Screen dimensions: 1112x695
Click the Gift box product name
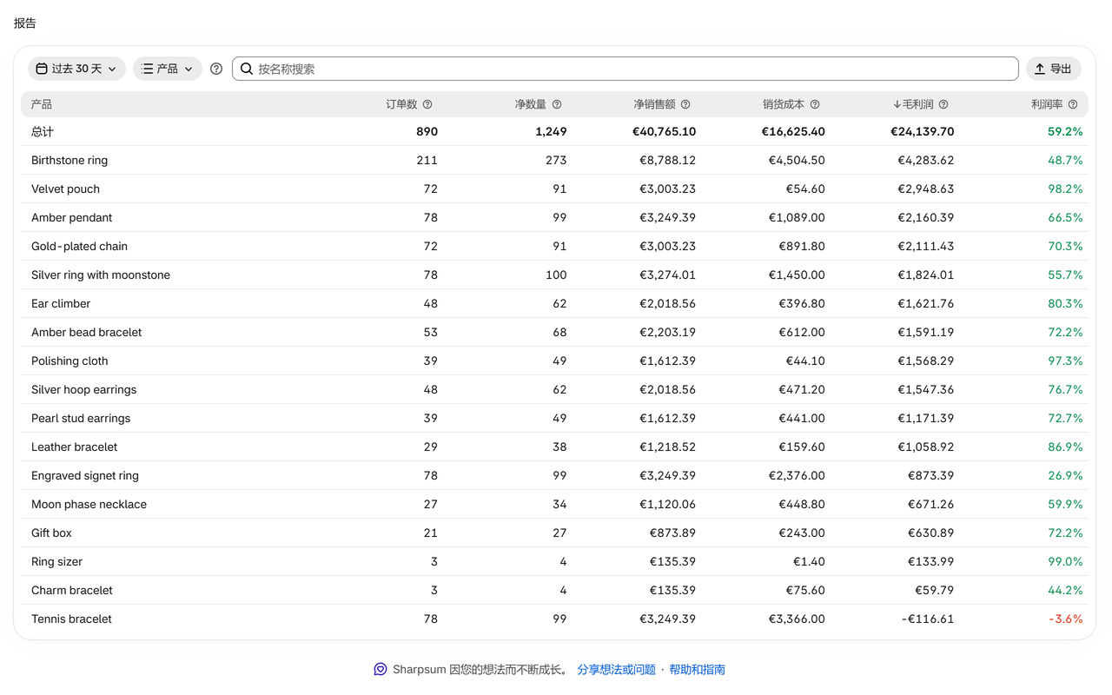pos(51,533)
